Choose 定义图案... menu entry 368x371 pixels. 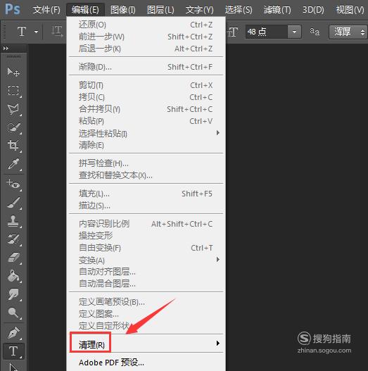(x=146, y=314)
